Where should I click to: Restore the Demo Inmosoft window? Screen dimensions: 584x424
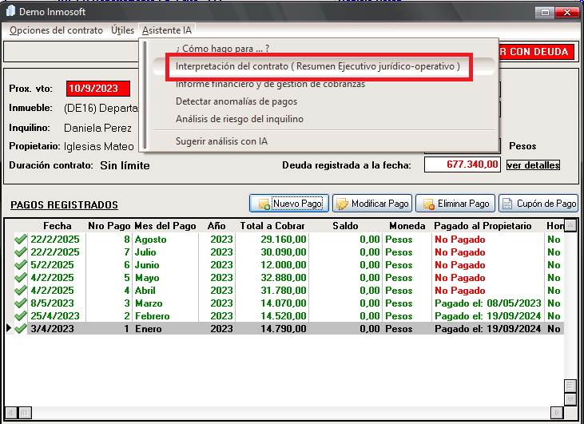(x=545, y=12)
